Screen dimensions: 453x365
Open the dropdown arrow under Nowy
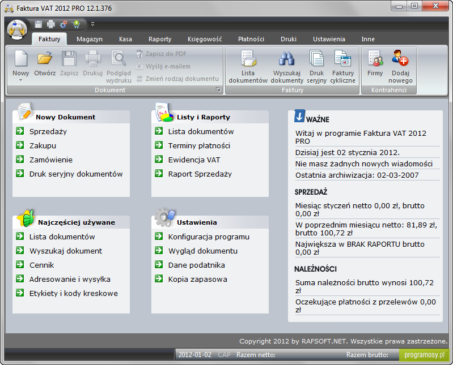coord(20,80)
